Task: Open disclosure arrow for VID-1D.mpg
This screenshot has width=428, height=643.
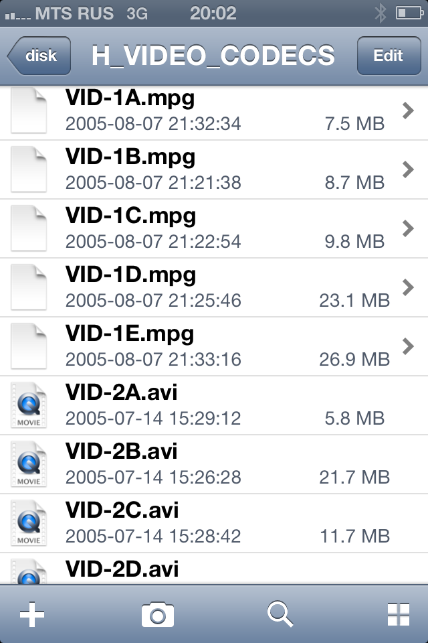Action: tap(408, 287)
